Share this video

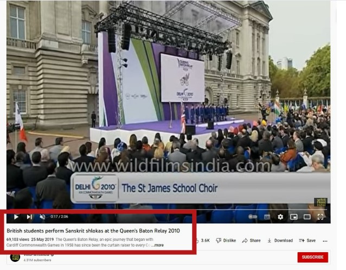252,240
